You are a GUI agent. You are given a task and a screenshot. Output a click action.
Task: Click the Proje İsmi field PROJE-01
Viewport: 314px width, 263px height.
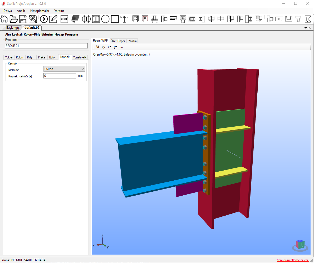tap(46, 46)
